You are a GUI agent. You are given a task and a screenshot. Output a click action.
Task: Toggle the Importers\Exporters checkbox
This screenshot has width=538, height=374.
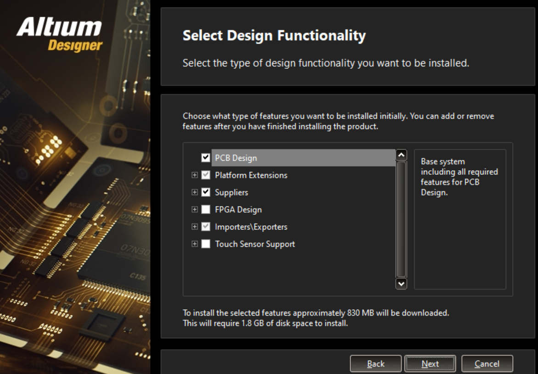click(x=206, y=226)
